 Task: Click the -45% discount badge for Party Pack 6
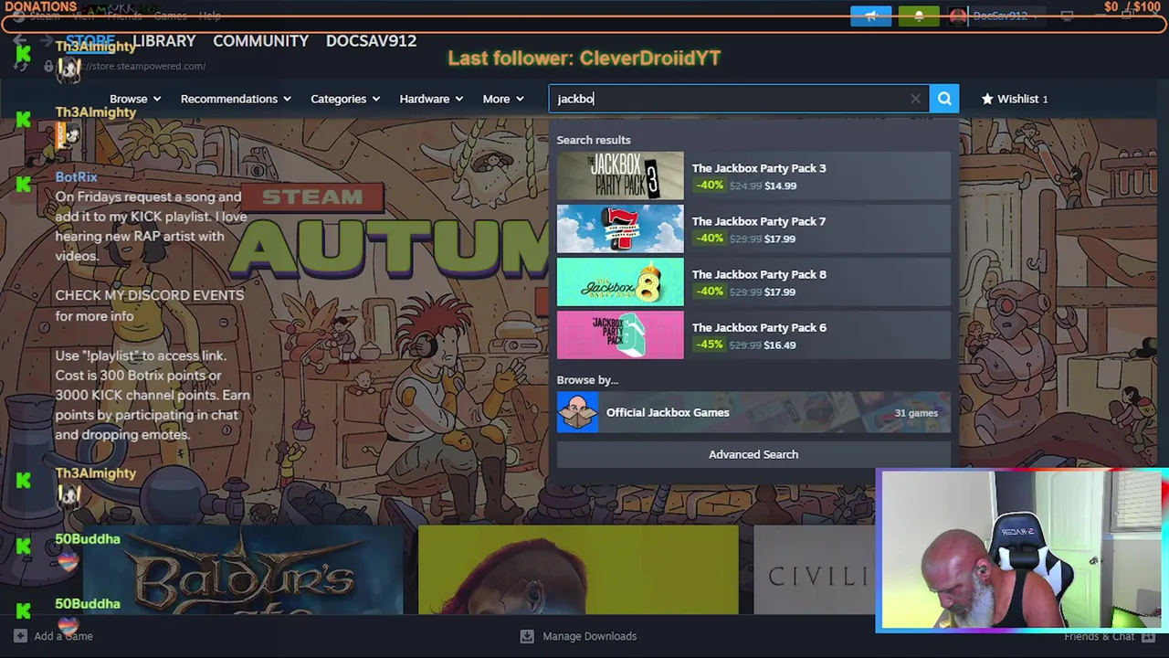[x=710, y=345]
